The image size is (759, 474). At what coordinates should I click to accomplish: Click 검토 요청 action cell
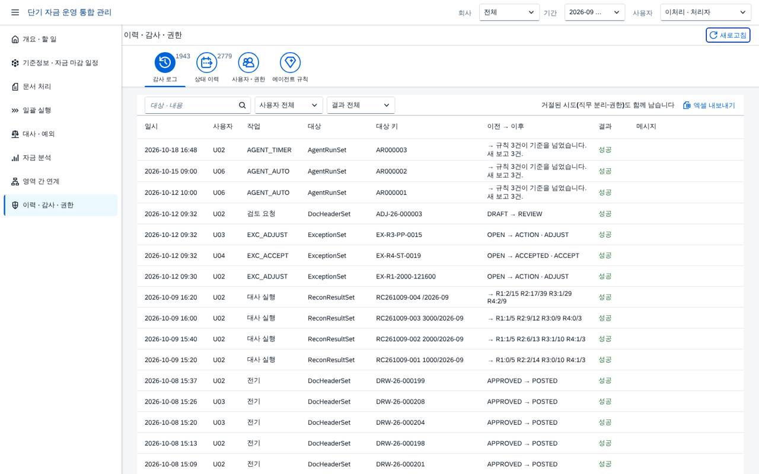click(x=261, y=214)
